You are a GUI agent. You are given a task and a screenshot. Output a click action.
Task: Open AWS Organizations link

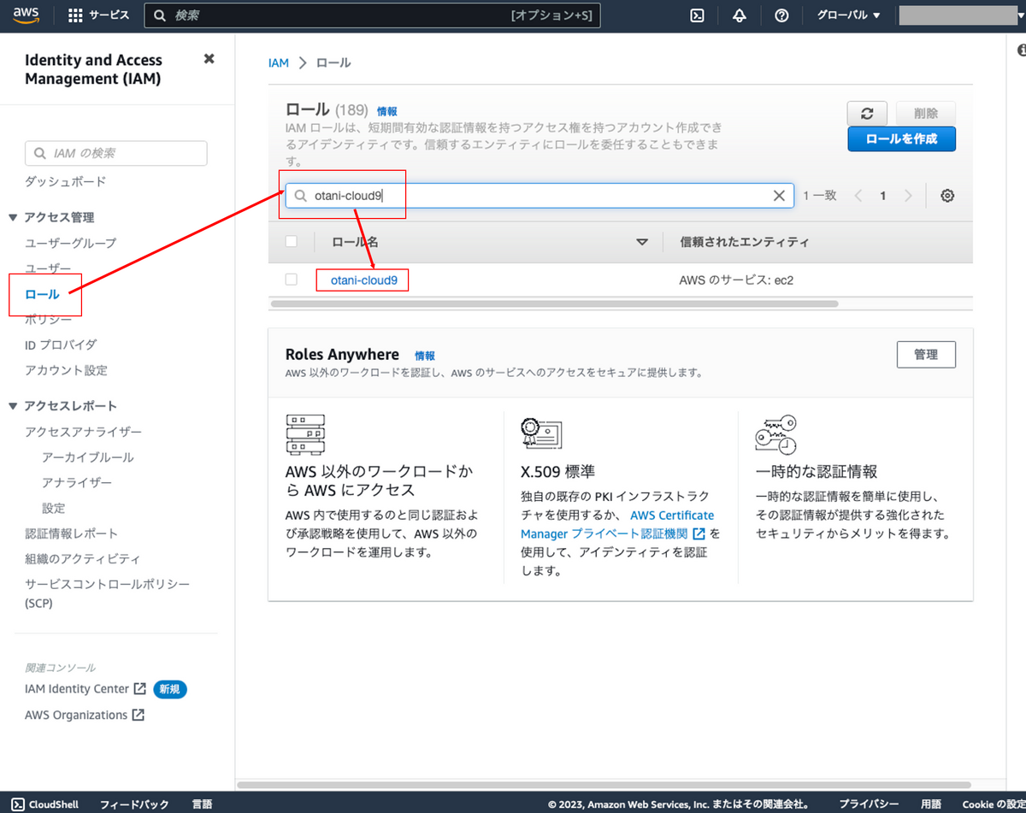pyautogui.click(x=76, y=715)
